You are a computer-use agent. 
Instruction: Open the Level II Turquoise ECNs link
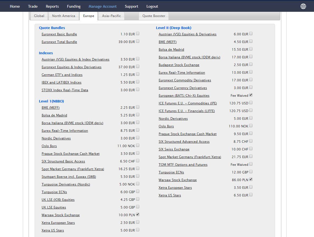[171, 172]
